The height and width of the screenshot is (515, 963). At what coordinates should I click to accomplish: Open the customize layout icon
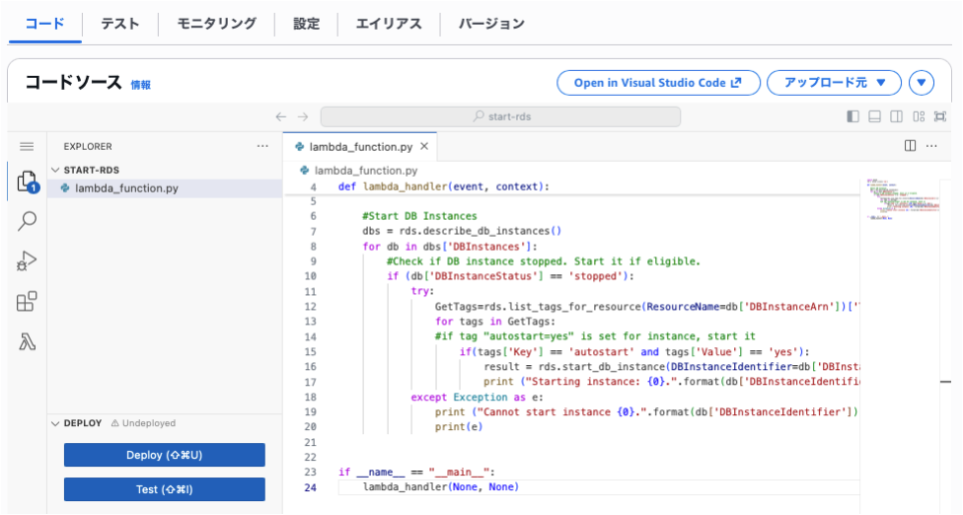919,116
